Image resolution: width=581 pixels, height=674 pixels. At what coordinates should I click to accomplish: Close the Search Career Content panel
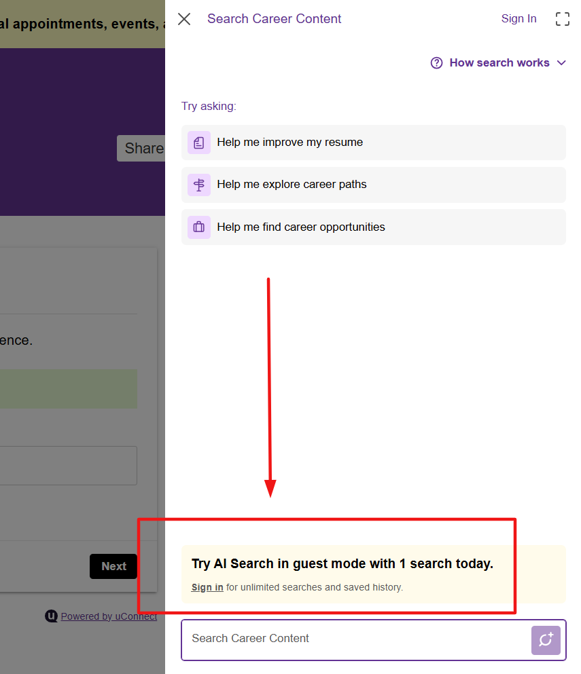click(184, 19)
